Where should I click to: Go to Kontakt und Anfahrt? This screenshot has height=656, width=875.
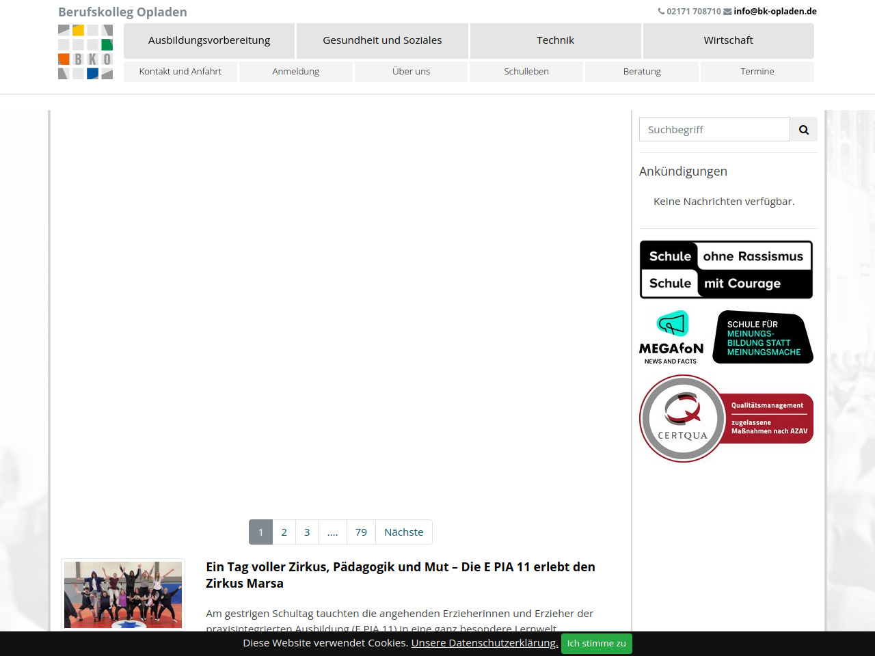(180, 72)
